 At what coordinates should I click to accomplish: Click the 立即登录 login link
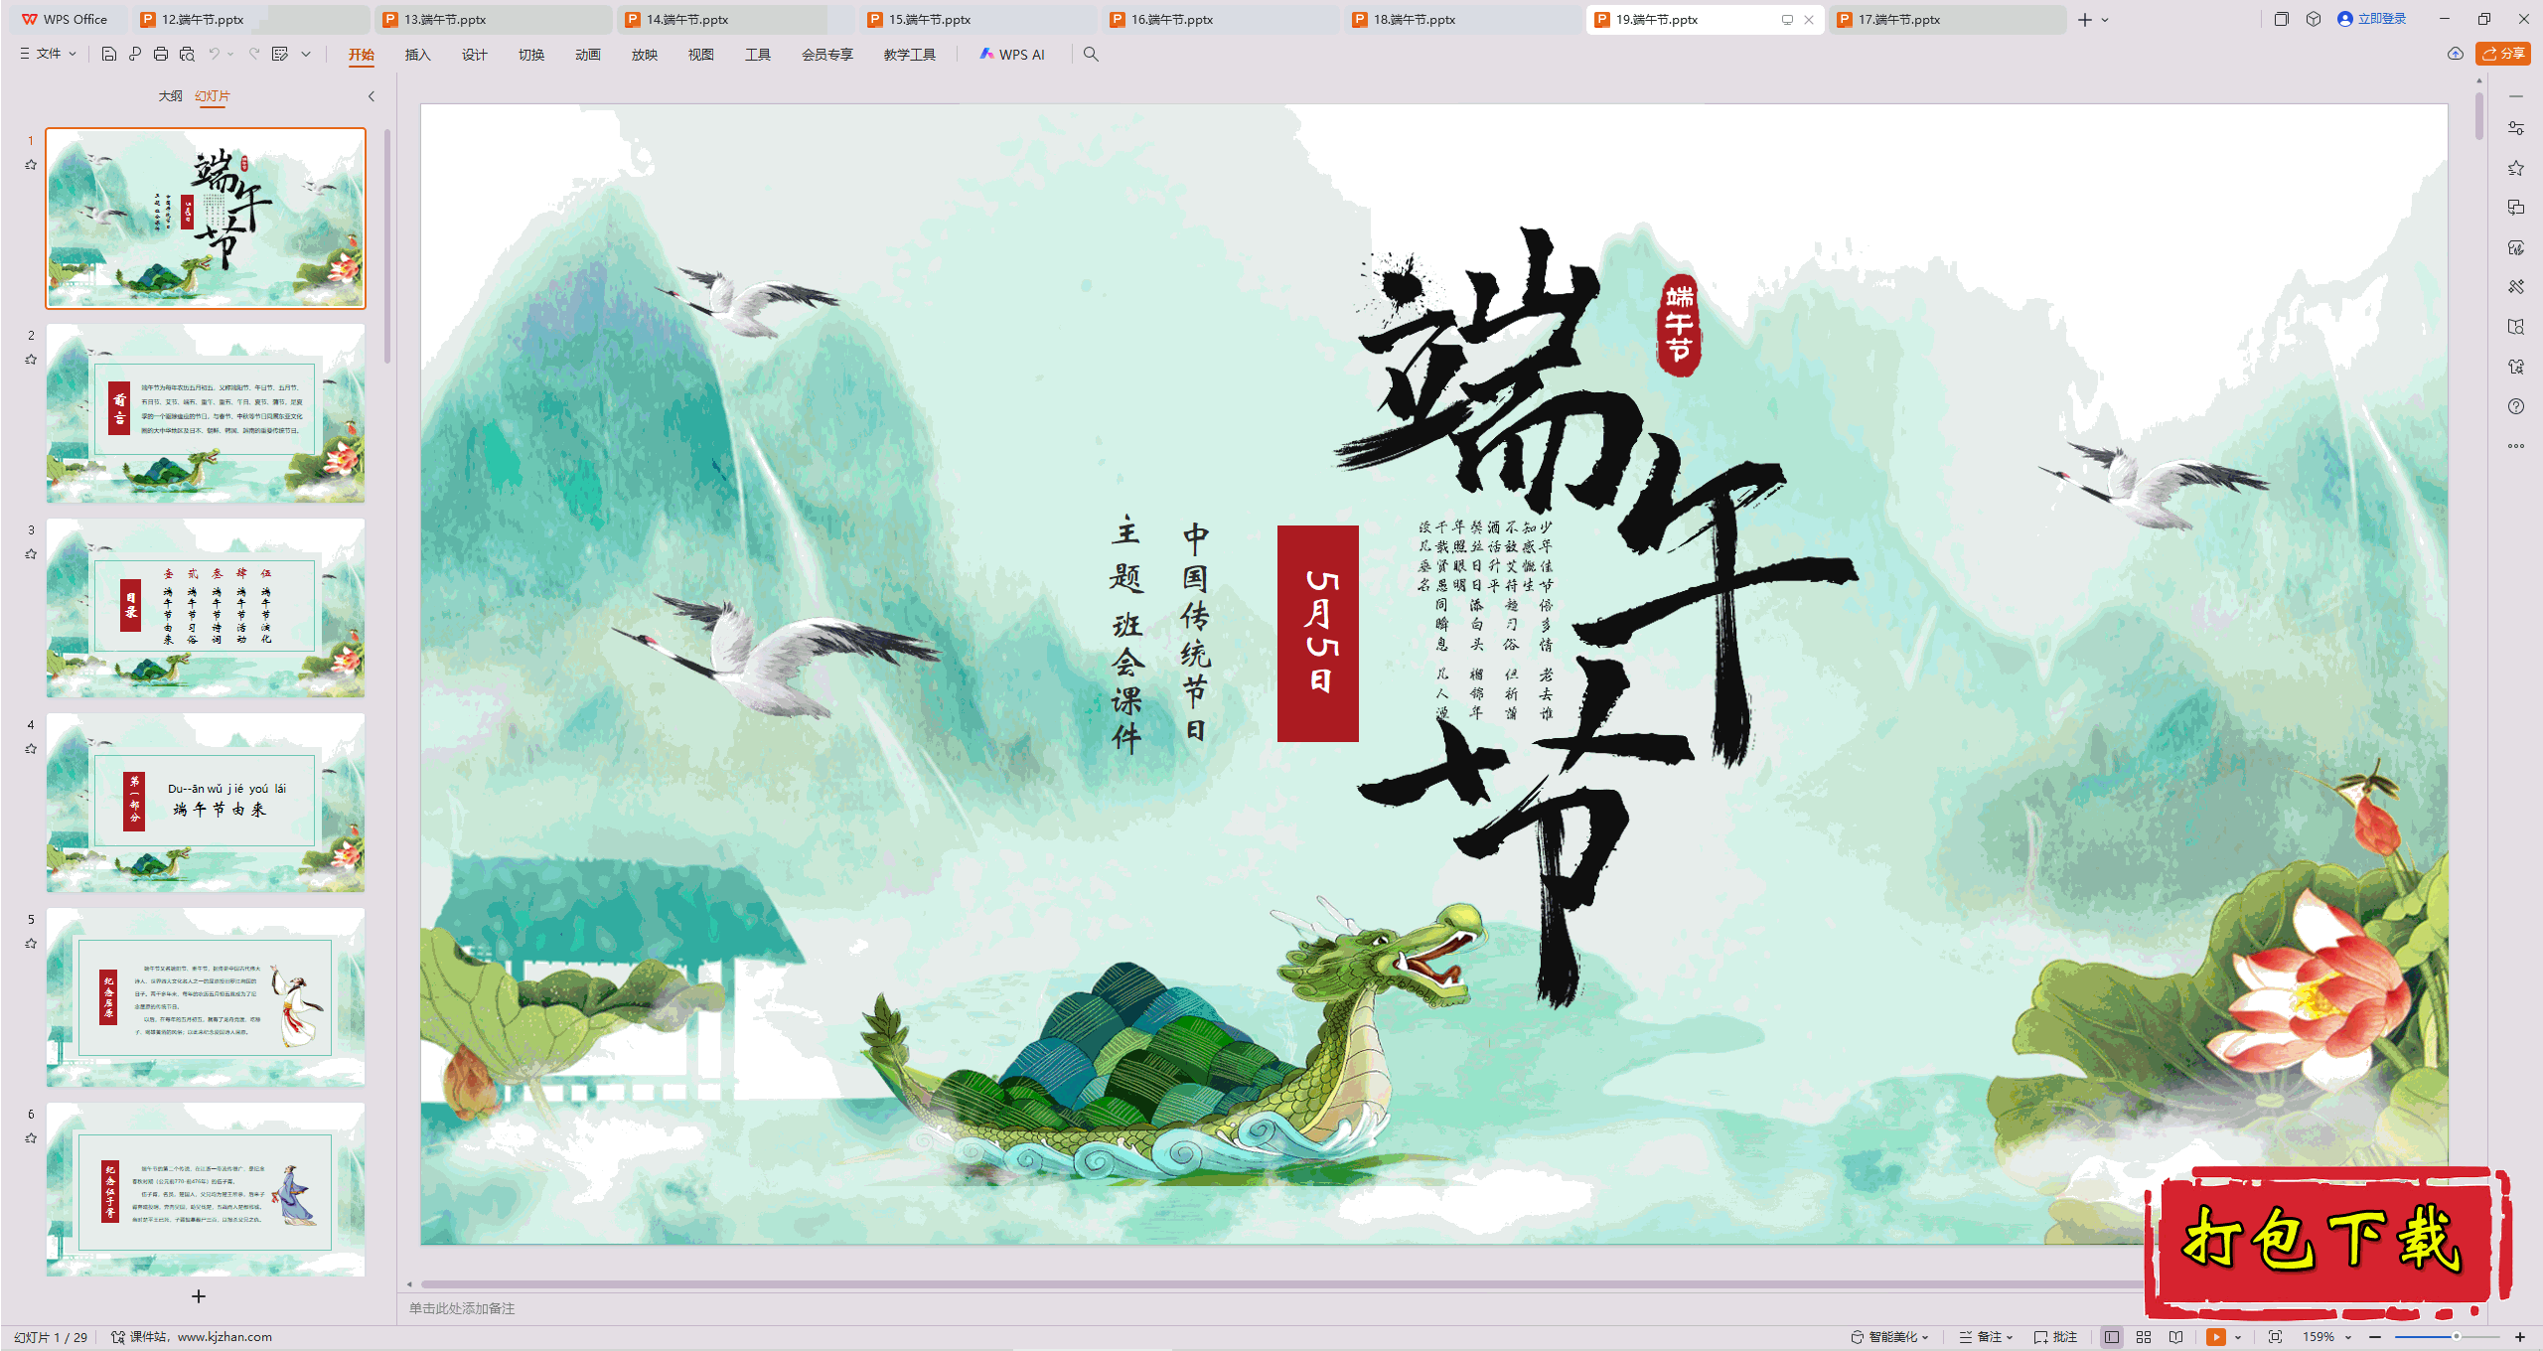2380,19
